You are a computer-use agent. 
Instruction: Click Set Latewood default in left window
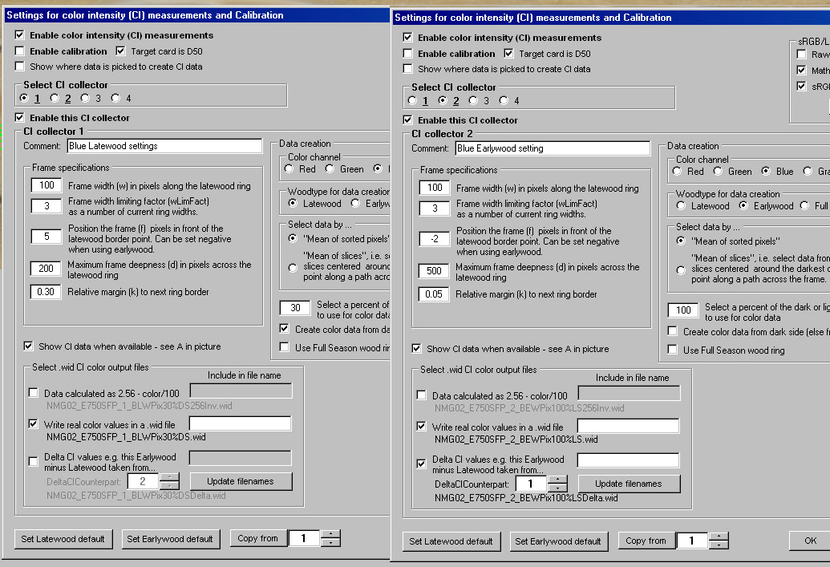[x=63, y=539]
